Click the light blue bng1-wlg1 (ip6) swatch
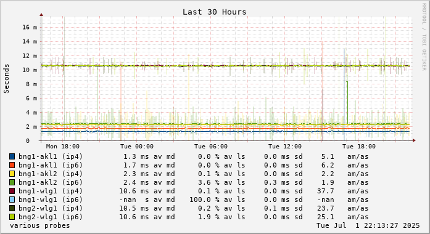 (12, 200)
